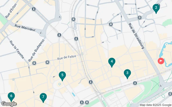Click the Map data ©2025 Google attribution

(x=155, y=105)
